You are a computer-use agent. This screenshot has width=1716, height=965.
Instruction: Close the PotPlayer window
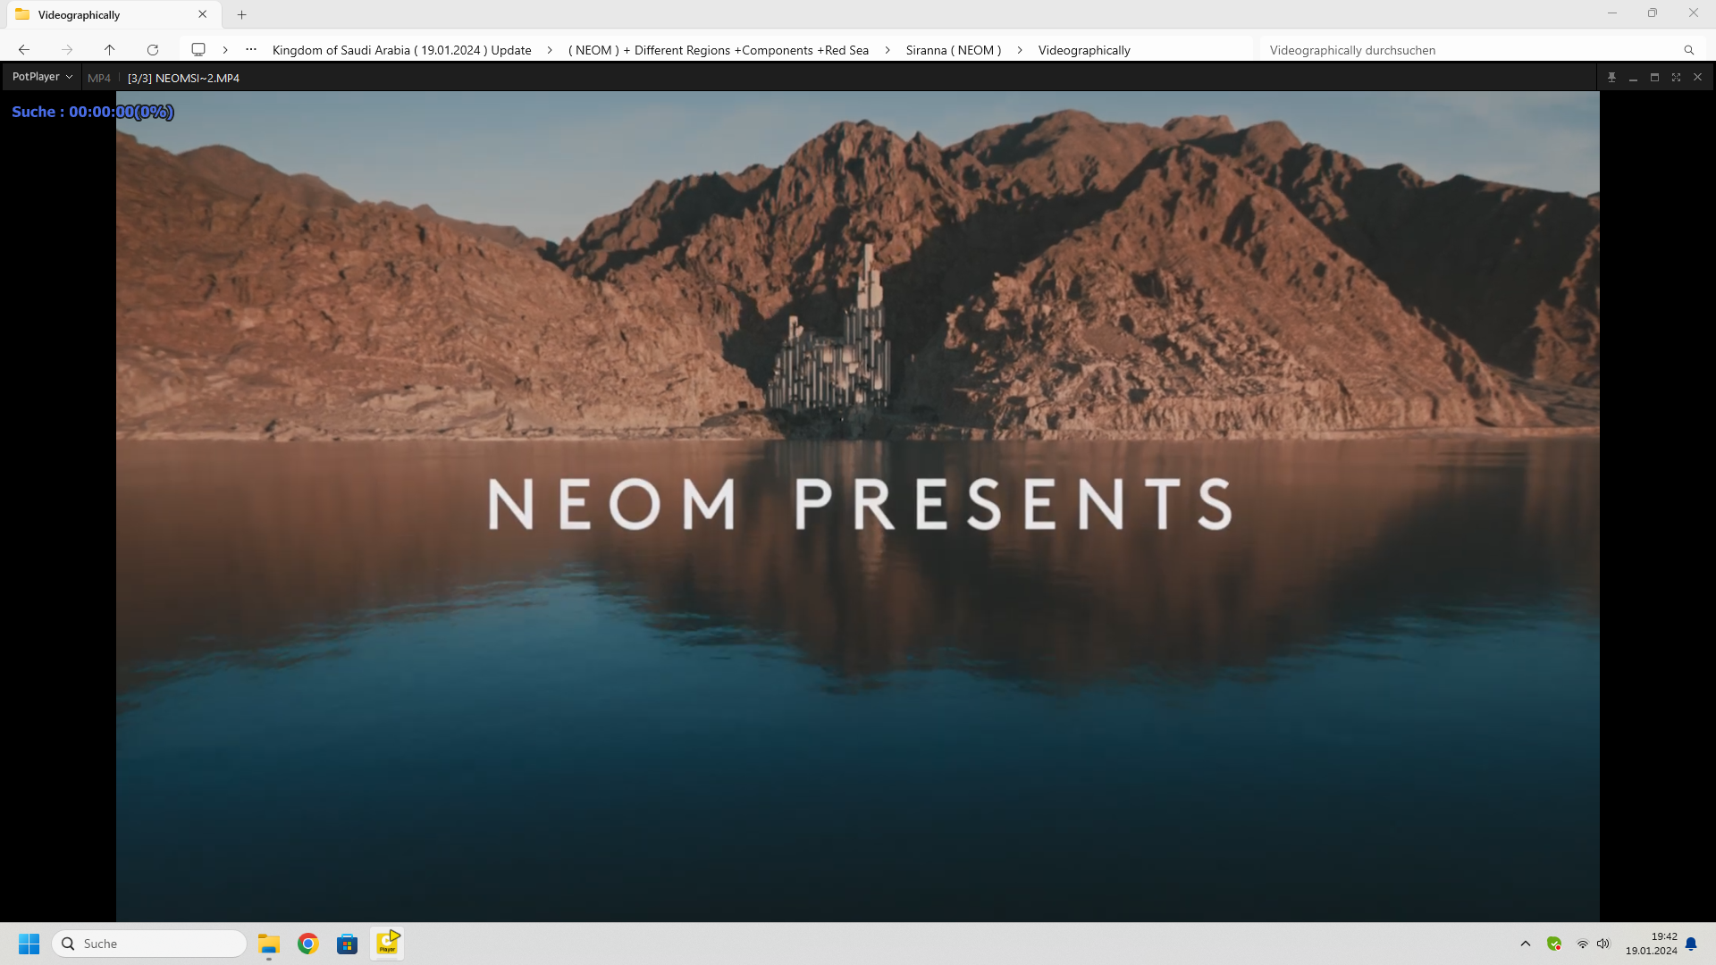pyautogui.click(x=1697, y=78)
